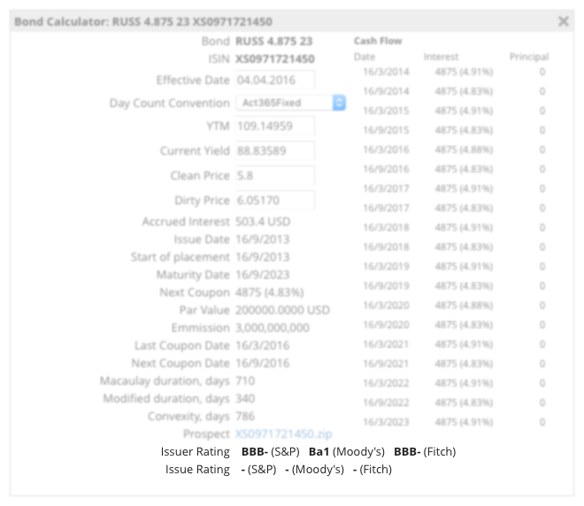584x506 pixels.
Task: Click the Issue Rating label
Action: pyautogui.click(x=197, y=470)
